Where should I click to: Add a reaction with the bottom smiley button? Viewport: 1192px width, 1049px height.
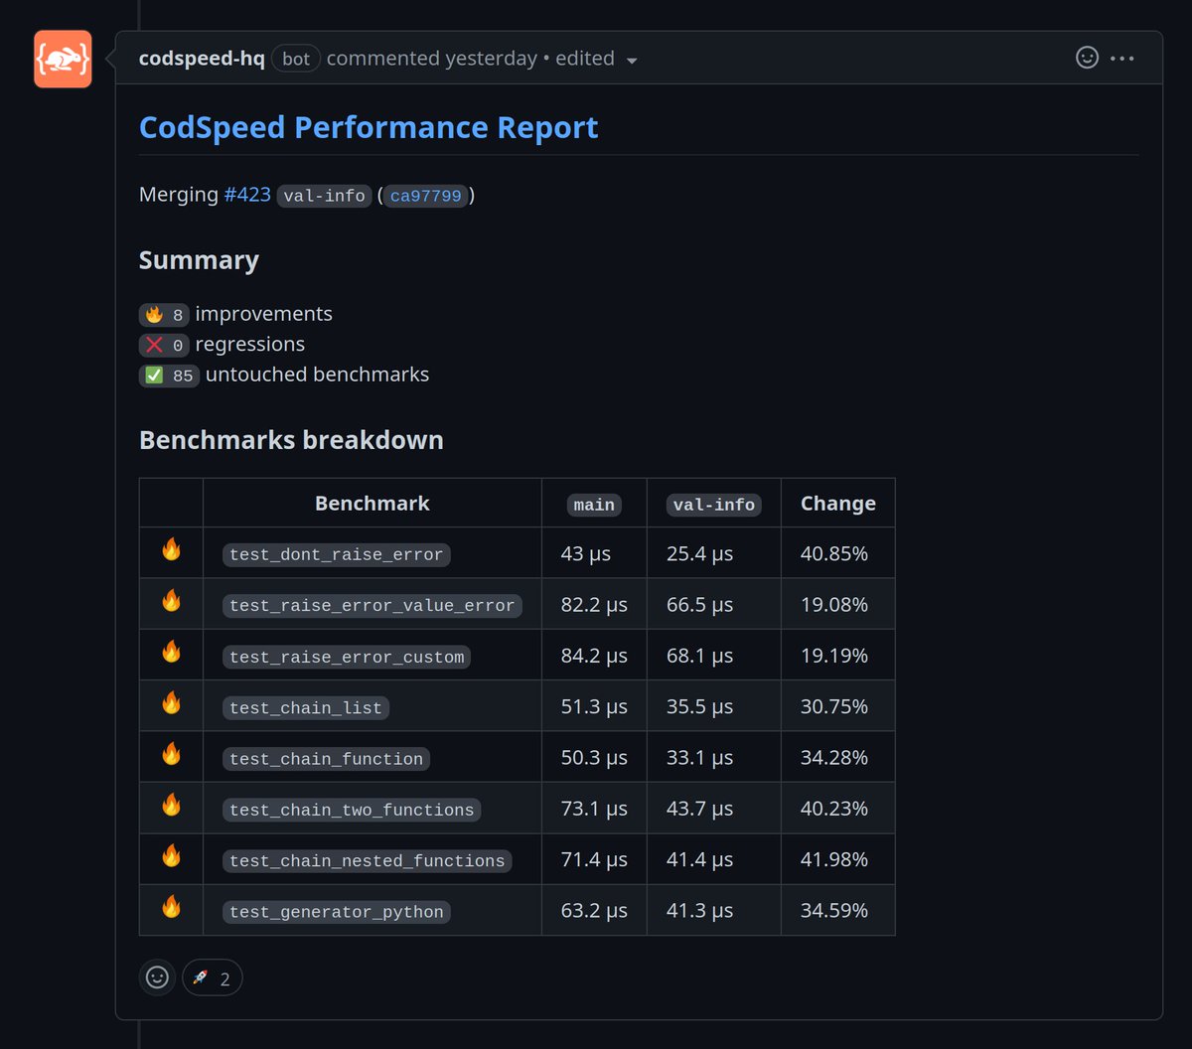(x=157, y=977)
